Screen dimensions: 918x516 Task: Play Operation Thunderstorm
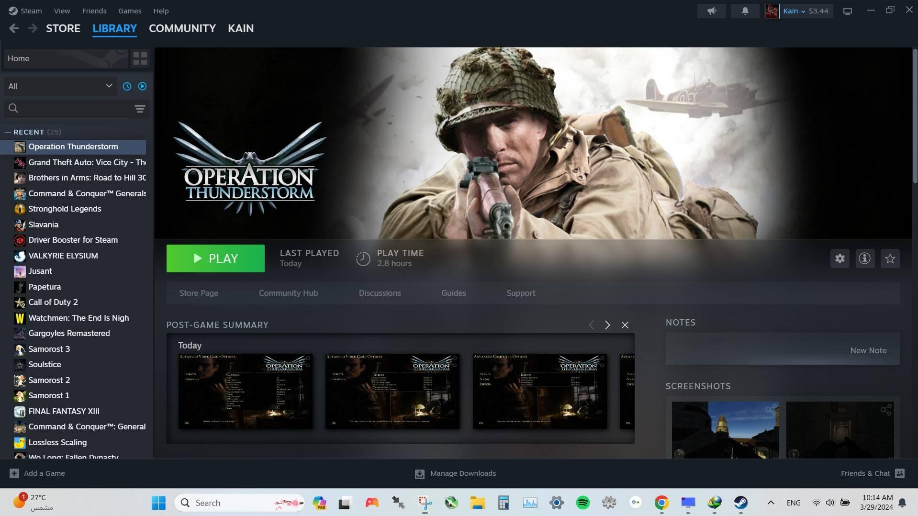215,258
